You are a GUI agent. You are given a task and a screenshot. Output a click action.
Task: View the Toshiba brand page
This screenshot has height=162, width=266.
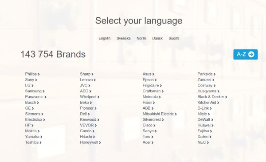point(33,142)
